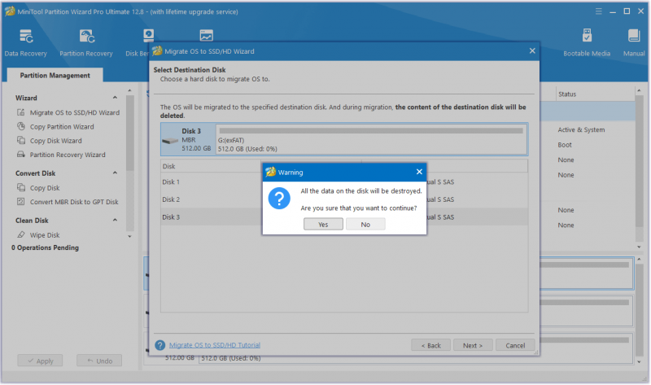Screen dimensions: 651x385
Task: Click the blue question mark help icon
Action: coord(159,345)
